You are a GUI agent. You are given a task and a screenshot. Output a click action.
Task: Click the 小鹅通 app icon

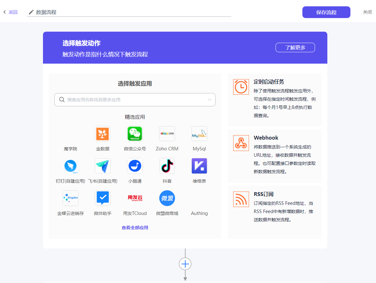tap(135, 166)
